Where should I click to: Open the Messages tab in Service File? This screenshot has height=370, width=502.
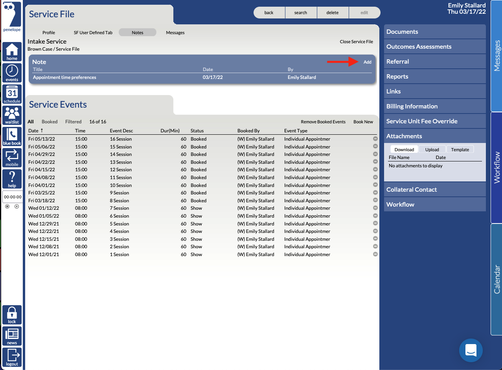[x=175, y=33]
